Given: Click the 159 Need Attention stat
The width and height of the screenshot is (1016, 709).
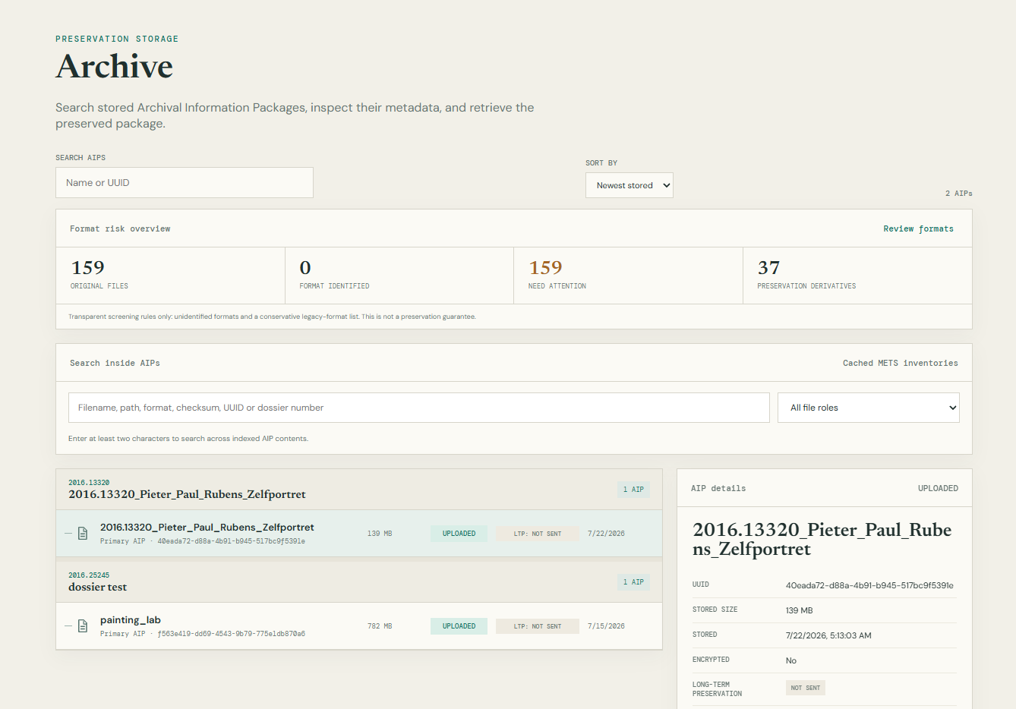Looking at the screenshot, I should pos(628,276).
